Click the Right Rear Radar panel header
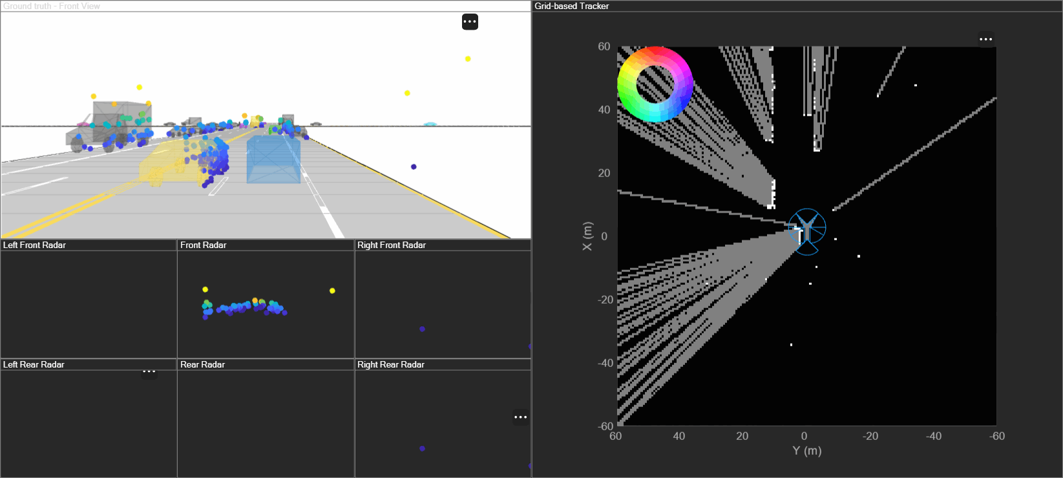 click(391, 364)
